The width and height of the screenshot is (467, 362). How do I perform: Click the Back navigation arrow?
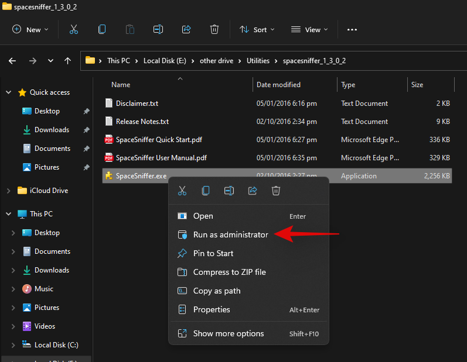pyautogui.click(x=12, y=60)
